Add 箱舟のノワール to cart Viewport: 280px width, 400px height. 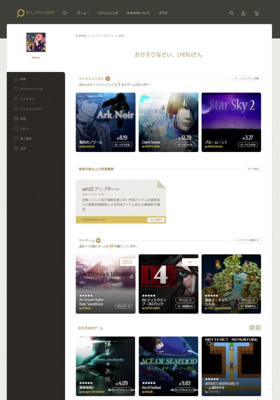(122, 145)
